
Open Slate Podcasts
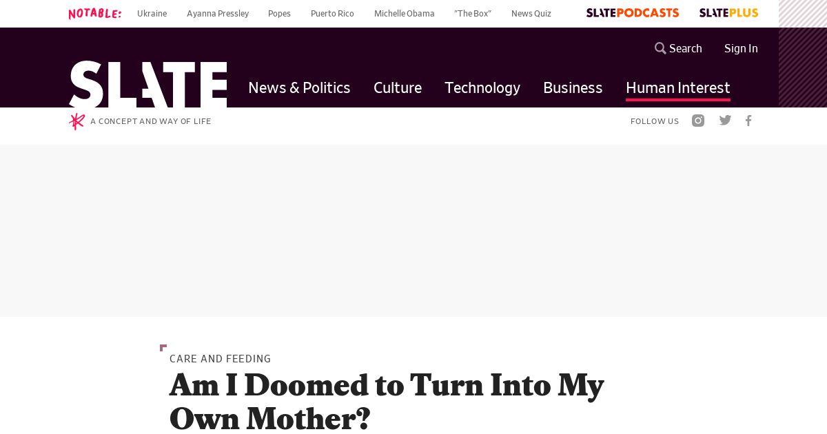click(x=632, y=13)
